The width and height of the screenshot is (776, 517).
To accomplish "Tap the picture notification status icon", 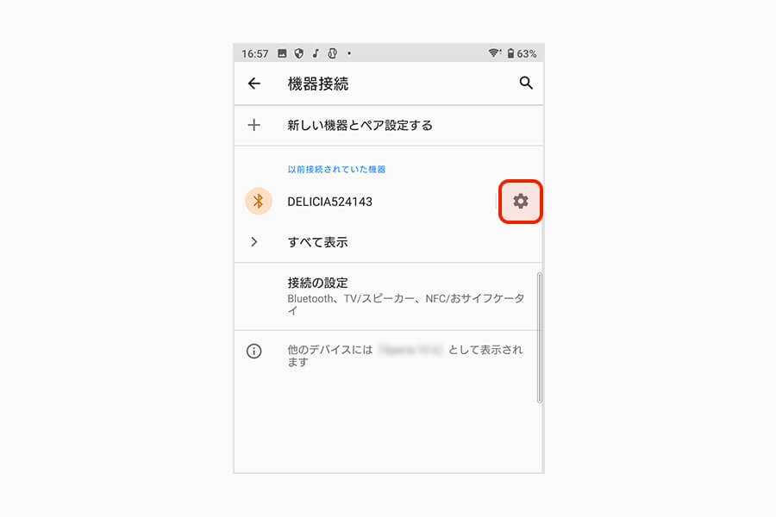I will 282,53.
